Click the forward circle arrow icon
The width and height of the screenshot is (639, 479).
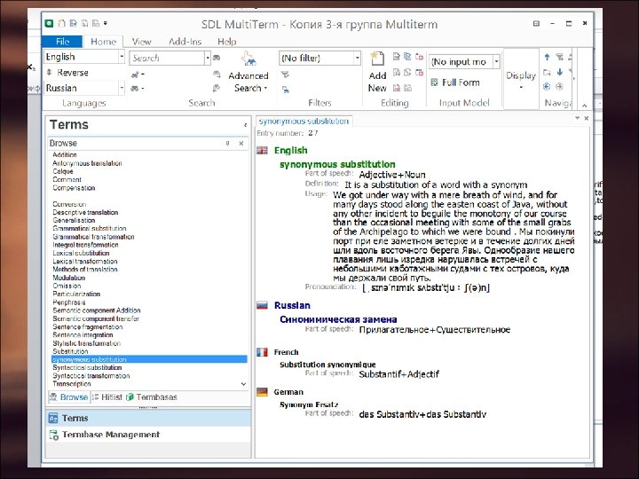click(x=559, y=86)
